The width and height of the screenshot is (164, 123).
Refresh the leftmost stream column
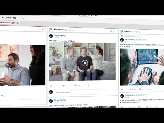(x=43, y=29)
